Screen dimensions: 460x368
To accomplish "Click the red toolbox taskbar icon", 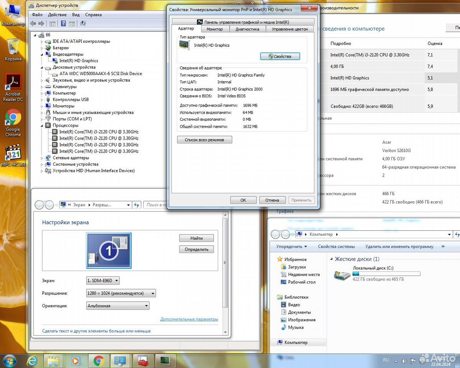I will point(143,361).
